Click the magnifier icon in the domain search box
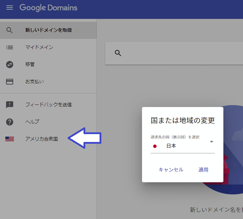This screenshot has width=243, height=219. tap(118, 53)
